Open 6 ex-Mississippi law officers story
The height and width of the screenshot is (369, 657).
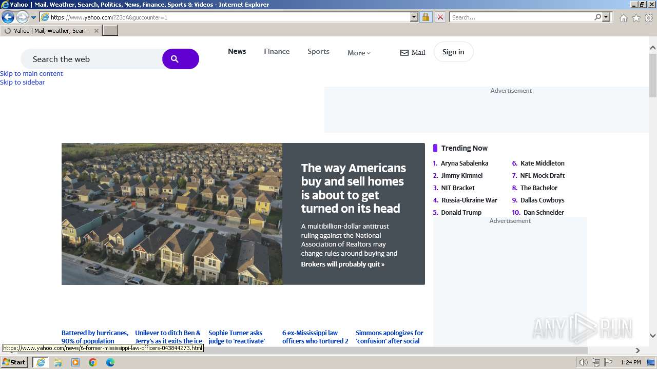(315, 337)
